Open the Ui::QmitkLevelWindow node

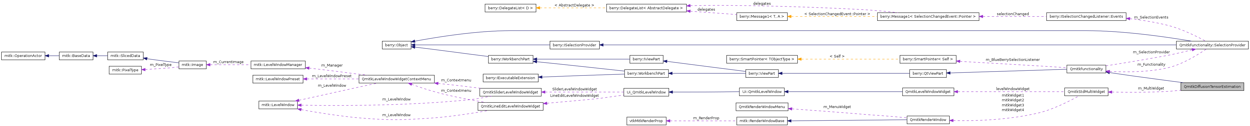click(x=762, y=91)
